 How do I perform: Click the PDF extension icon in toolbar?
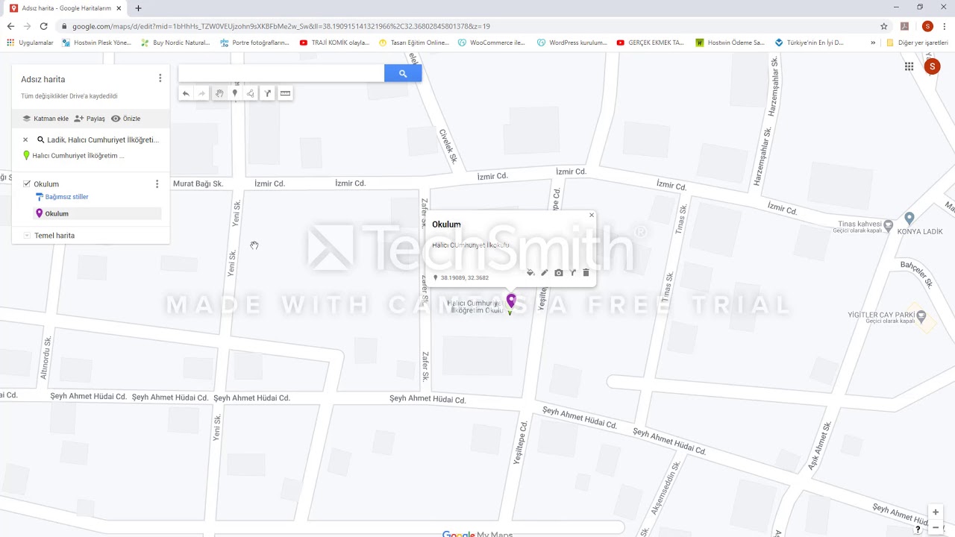(x=904, y=26)
